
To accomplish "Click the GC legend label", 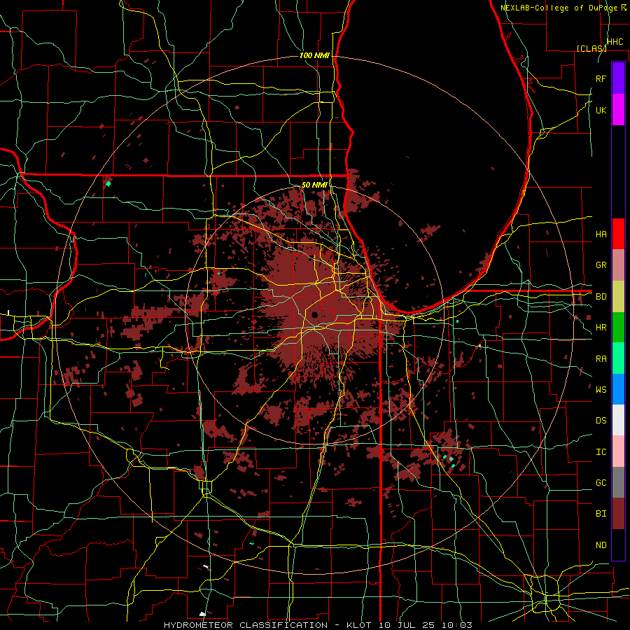I will (601, 482).
